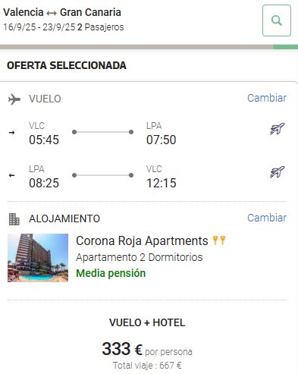298x374 pixels.
Task: Click the 05:45 VLC departure time
Action: click(x=44, y=140)
